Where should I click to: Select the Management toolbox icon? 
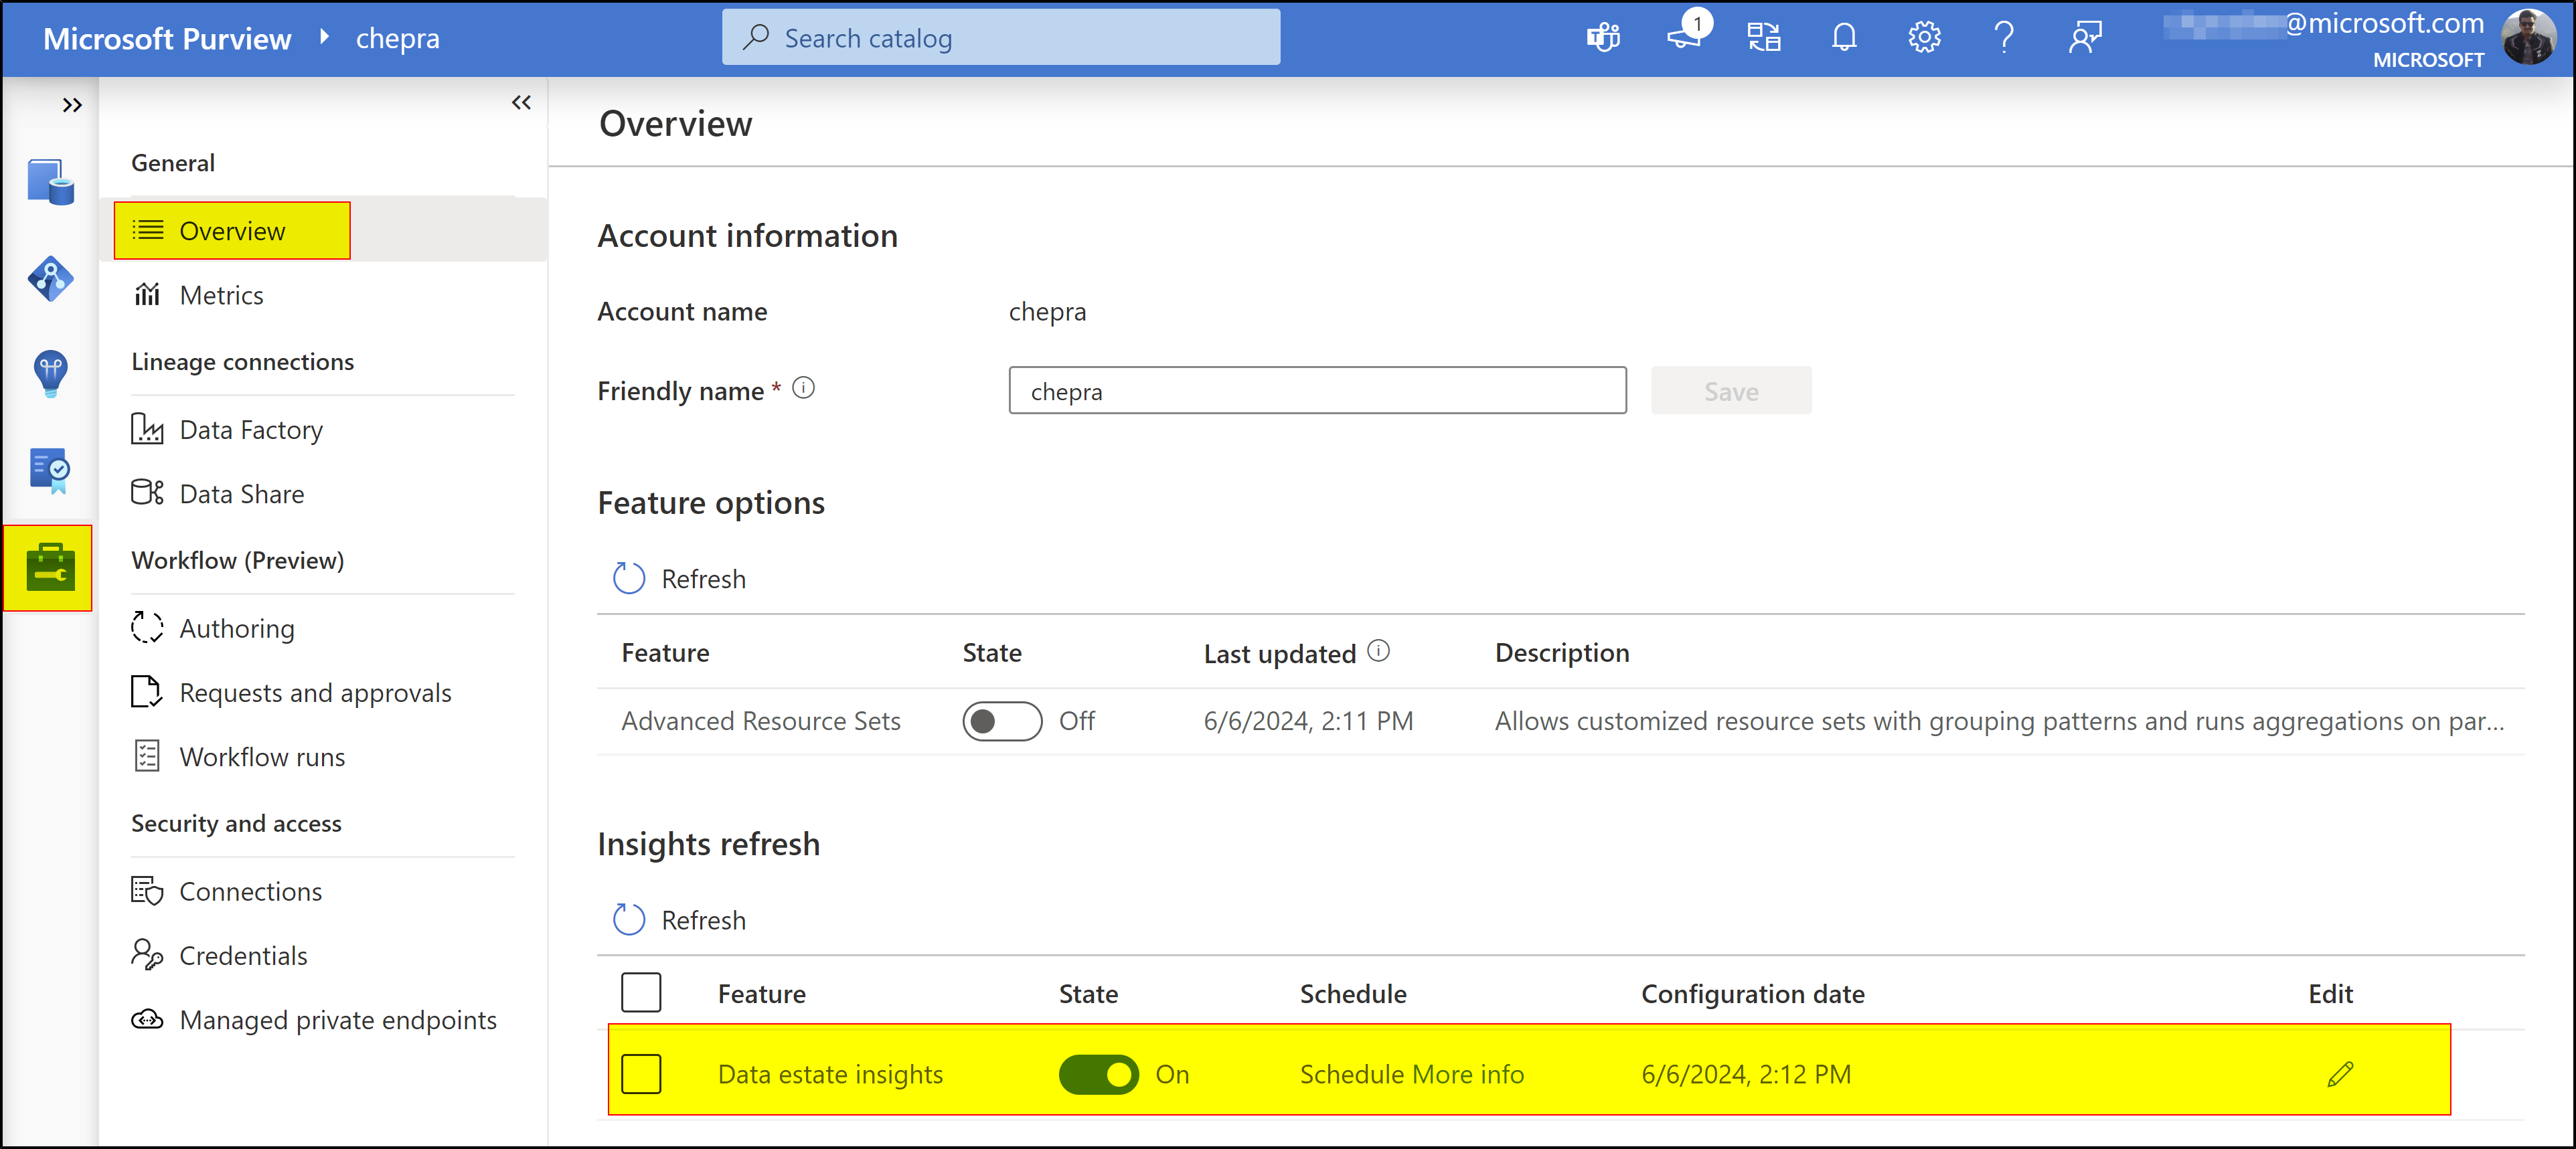coord(50,568)
